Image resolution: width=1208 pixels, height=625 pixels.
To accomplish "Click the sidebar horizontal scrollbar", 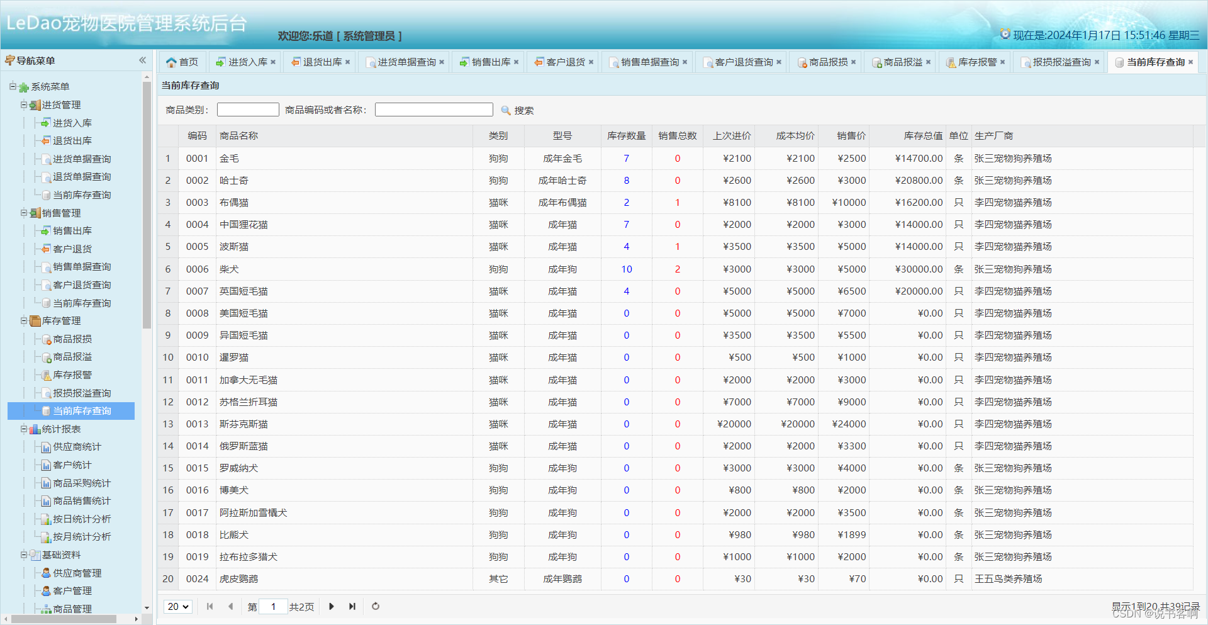I will (x=64, y=619).
